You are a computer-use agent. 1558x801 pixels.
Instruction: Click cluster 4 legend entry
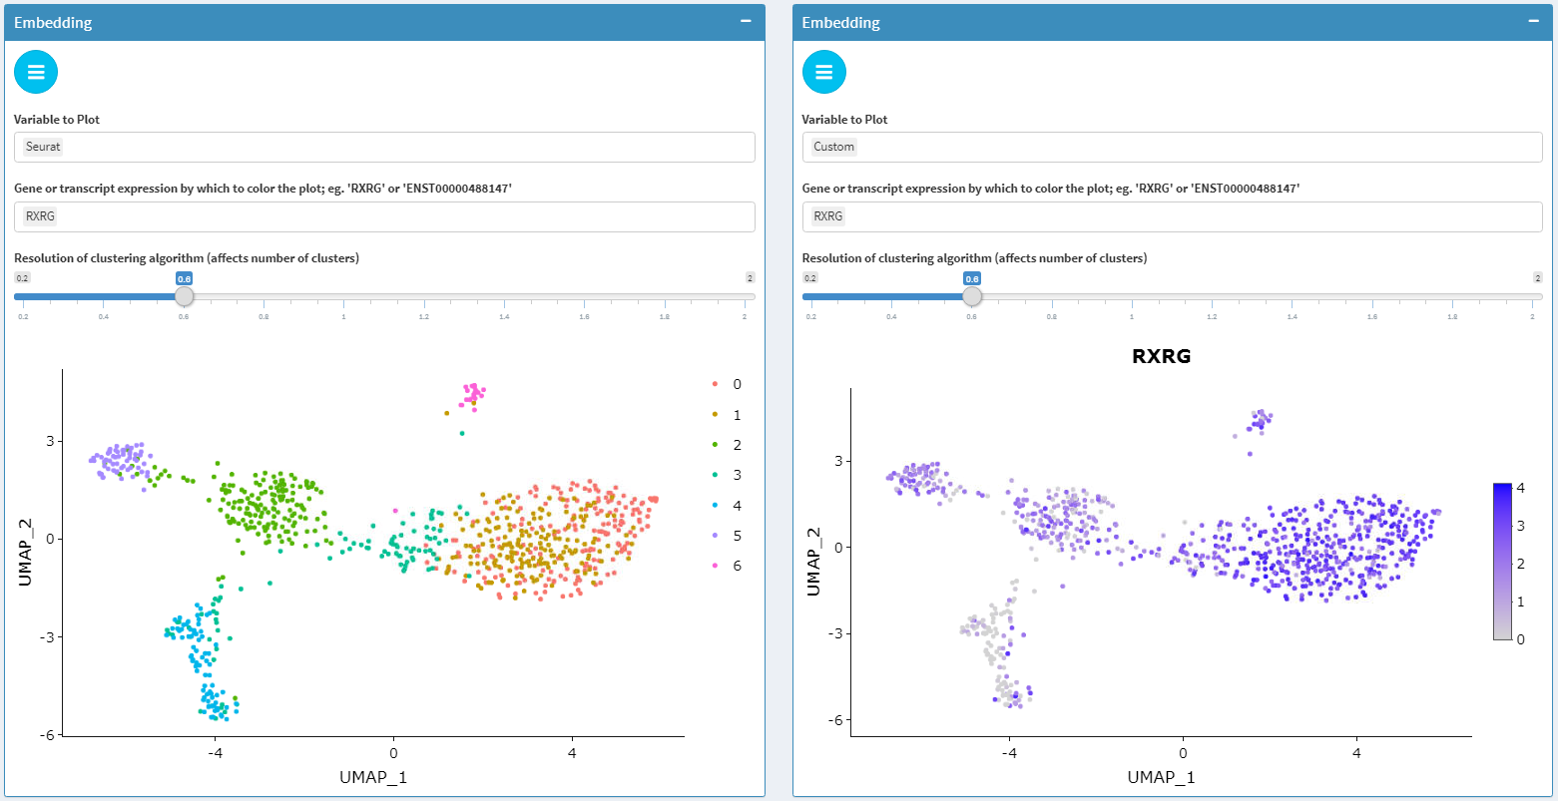tap(726, 506)
